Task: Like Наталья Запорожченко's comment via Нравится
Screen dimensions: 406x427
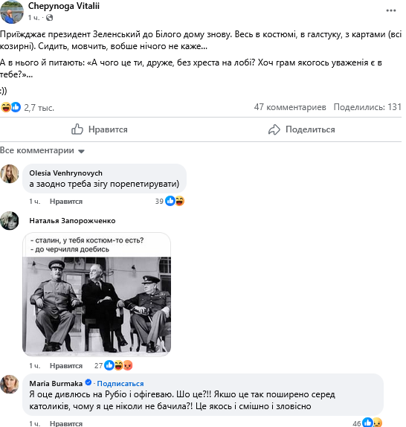Action: (66, 366)
